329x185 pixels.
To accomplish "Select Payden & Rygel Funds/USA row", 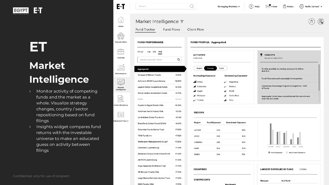I will point(159,105).
